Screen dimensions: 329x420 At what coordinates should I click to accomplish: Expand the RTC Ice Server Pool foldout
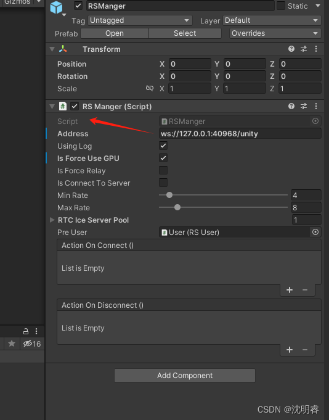(52, 220)
